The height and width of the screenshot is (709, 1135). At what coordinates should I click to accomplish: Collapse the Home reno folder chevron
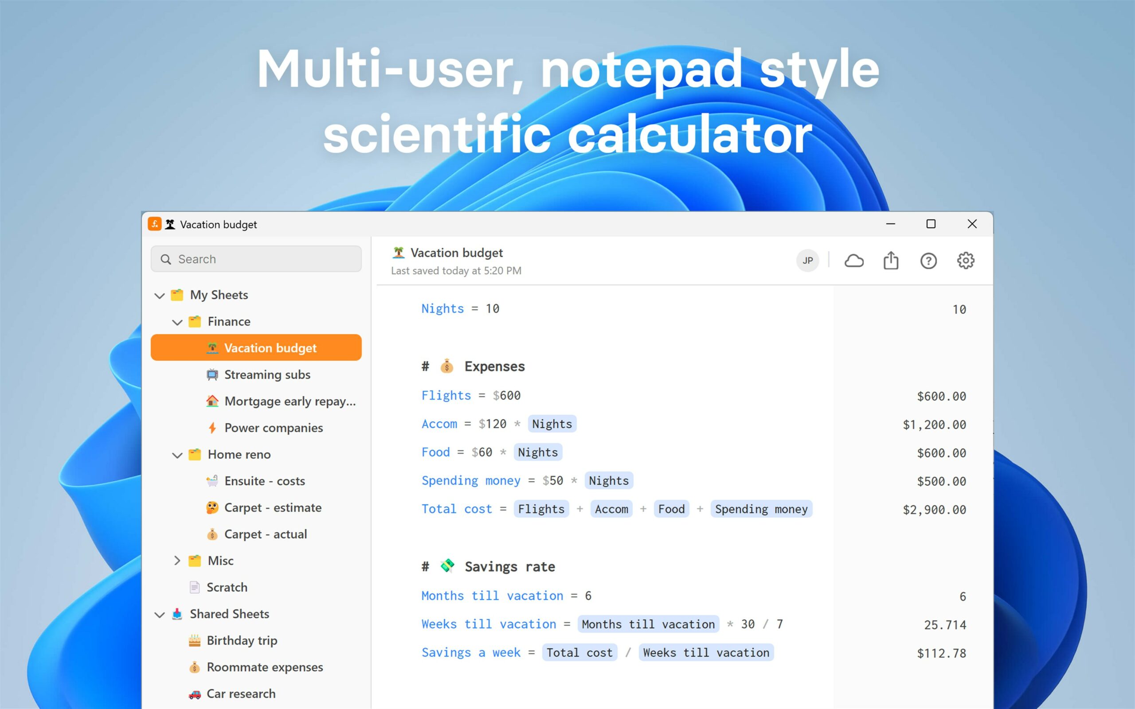[x=177, y=455]
